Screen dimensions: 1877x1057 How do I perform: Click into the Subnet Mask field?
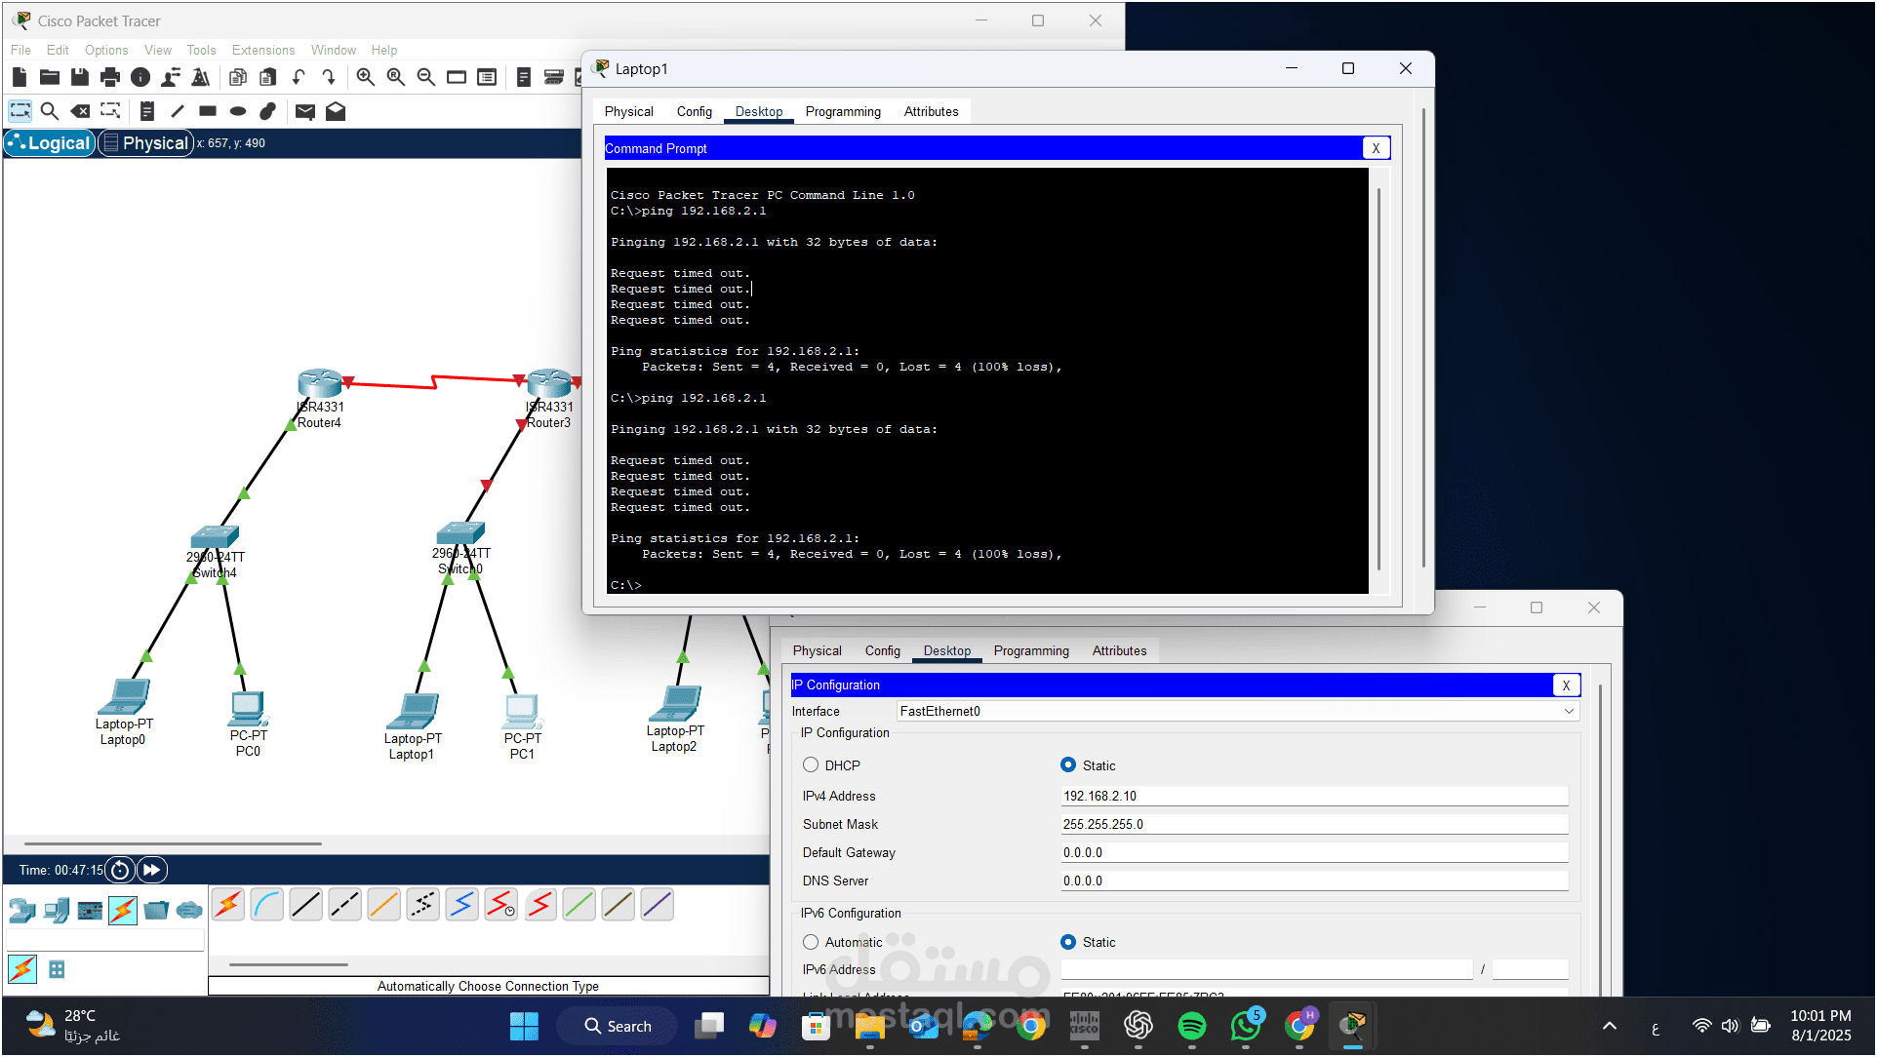(1314, 825)
